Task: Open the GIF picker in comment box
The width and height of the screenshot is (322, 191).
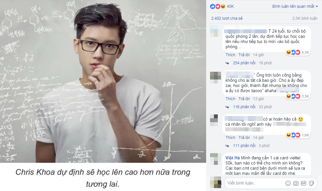Action: [304, 183]
